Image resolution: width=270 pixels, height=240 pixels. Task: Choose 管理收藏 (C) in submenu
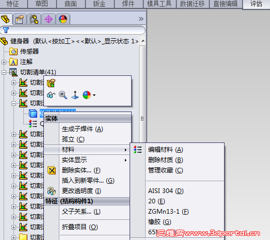click(166, 170)
